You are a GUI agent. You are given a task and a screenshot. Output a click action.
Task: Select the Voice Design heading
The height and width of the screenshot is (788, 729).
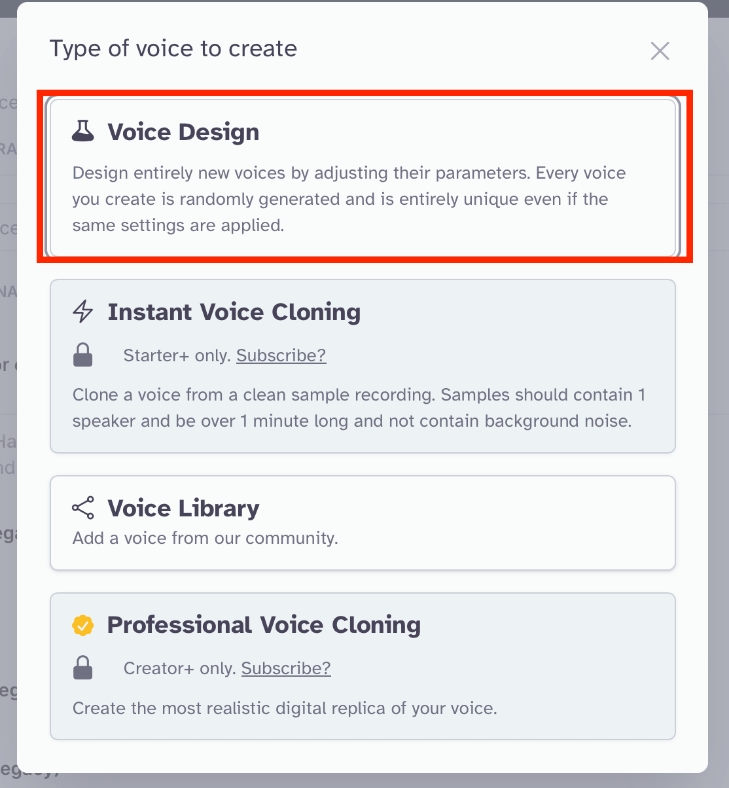pyautogui.click(x=183, y=132)
